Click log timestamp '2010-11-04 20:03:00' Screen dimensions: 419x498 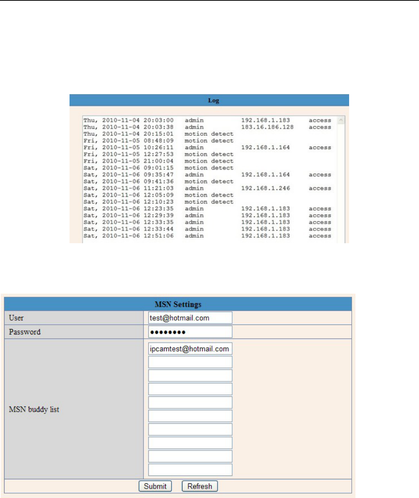(x=138, y=120)
